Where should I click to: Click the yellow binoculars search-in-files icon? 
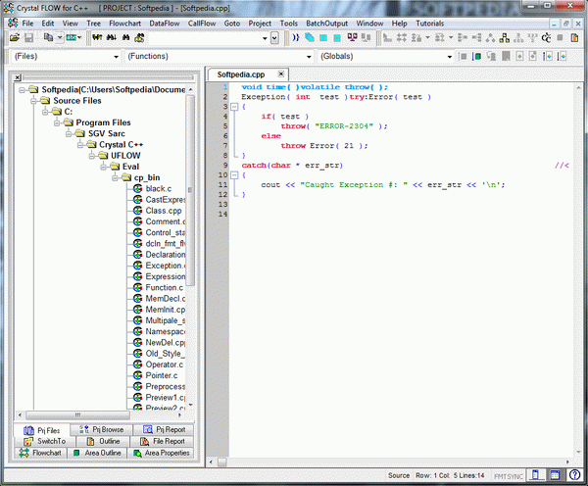tap(139, 37)
